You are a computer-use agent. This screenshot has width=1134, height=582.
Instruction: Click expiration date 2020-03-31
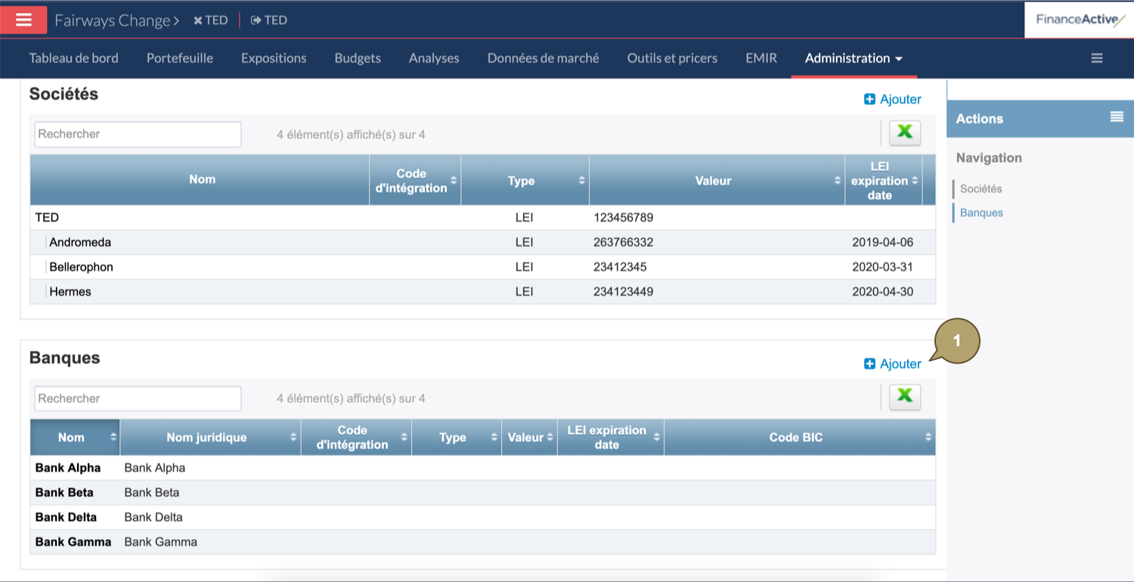click(882, 267)
